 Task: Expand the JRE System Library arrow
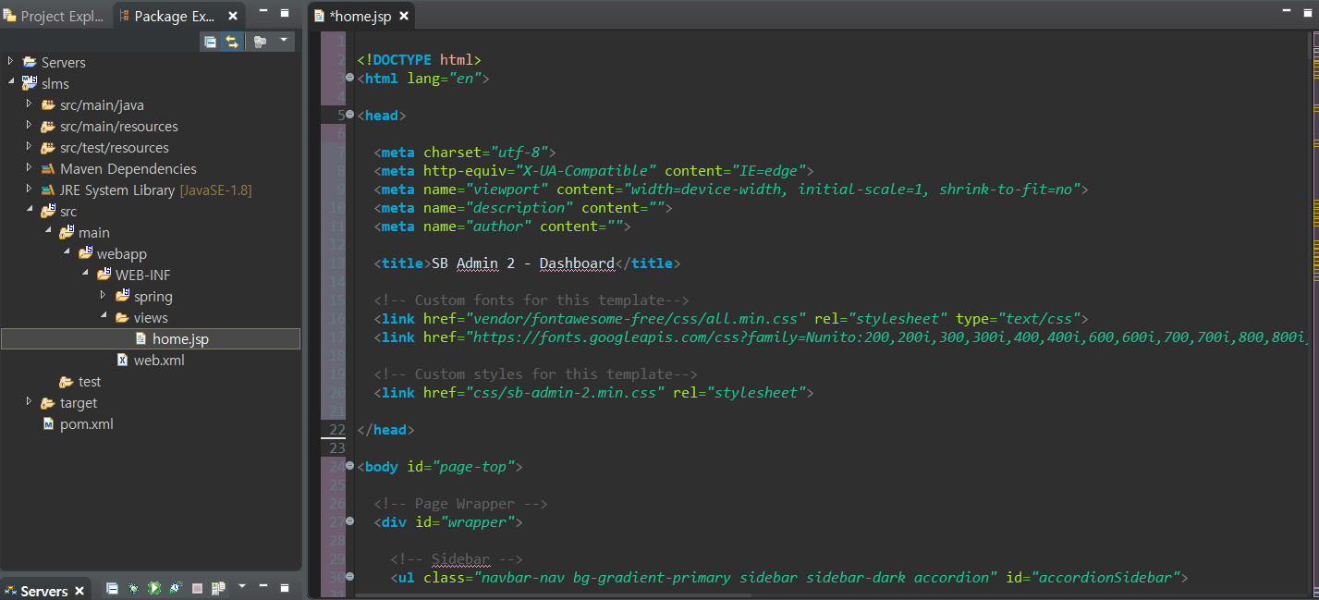[29, 189]
